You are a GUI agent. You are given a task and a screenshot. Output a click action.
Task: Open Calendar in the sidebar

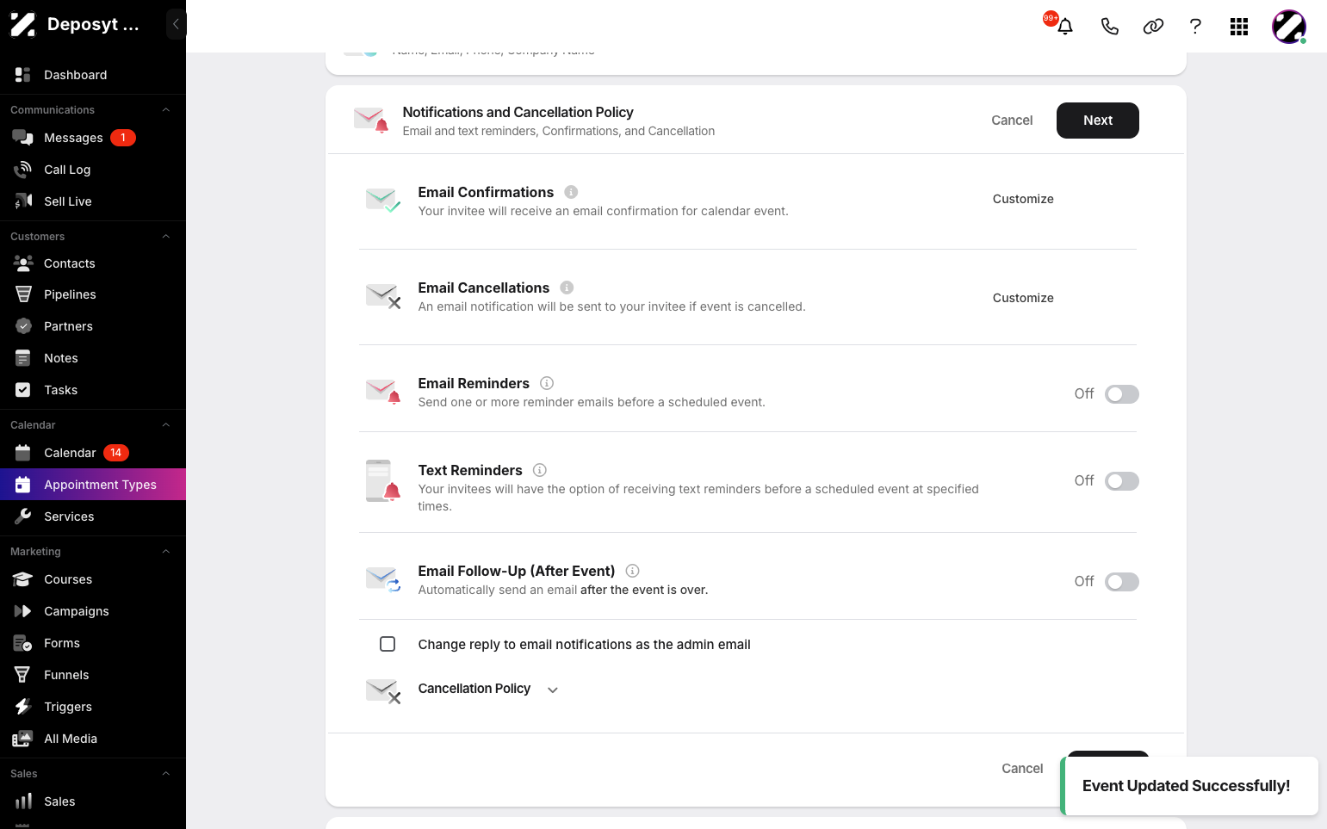pos(93,453)
